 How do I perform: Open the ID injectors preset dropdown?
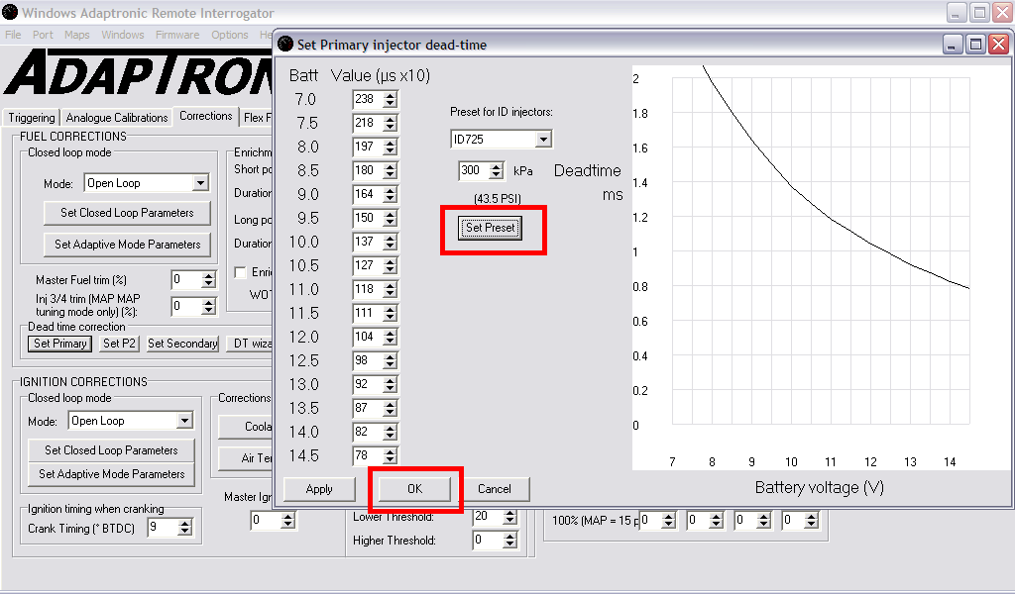pos(541,140)
